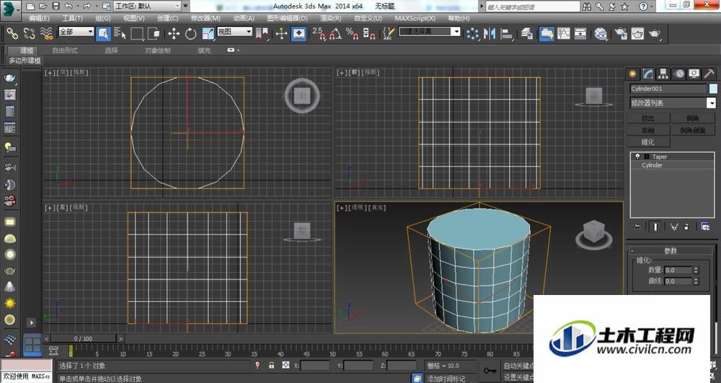
Task: Click the Cylinder001 object name field
Action: point(668,89)
